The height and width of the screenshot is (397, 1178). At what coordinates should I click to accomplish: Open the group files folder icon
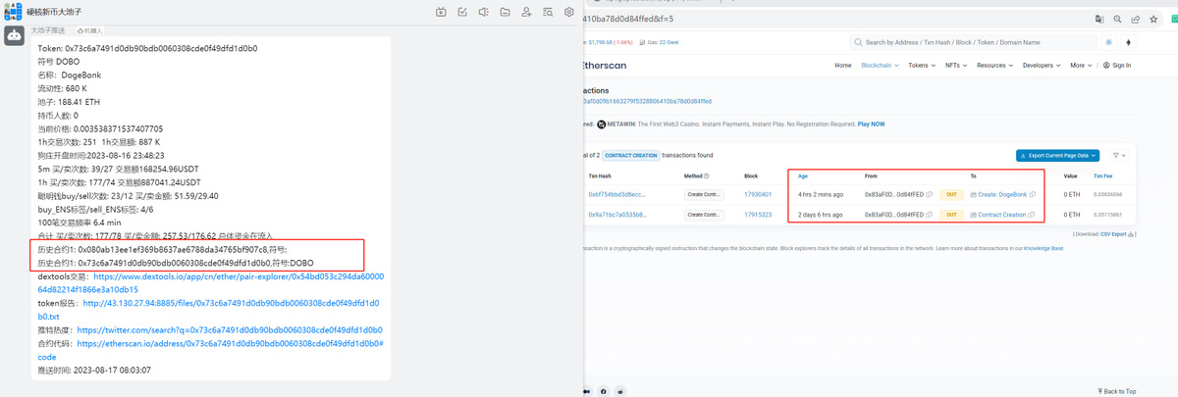[505, 12]
